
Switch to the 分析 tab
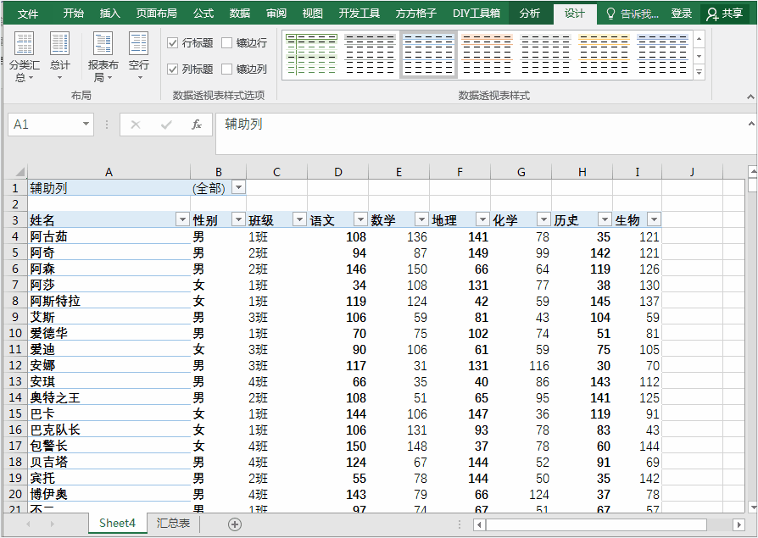click(x=530, y=14)
